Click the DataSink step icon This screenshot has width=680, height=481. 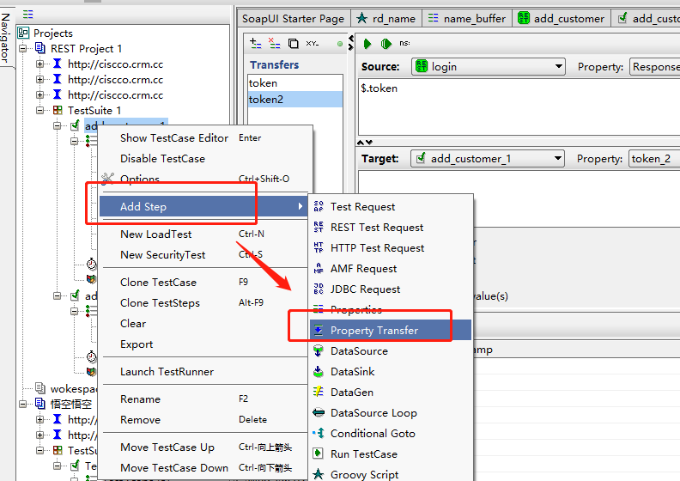pos(319,371)
